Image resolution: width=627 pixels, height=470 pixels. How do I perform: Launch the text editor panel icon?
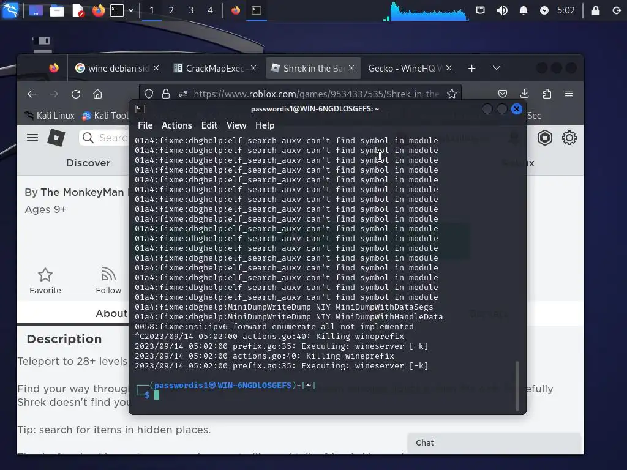(x=78, y=10)
